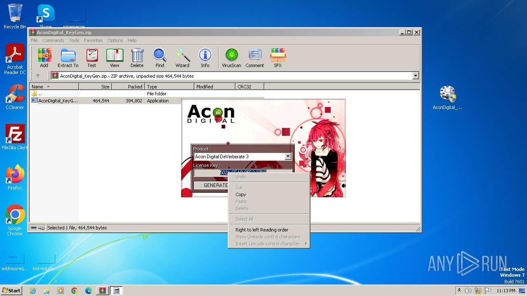Choose Right to left Reading order
527x296 pixels.
coord(268,230)
